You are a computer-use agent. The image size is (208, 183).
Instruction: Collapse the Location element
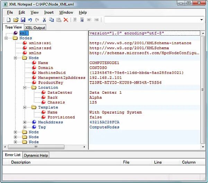click(25, 88)
